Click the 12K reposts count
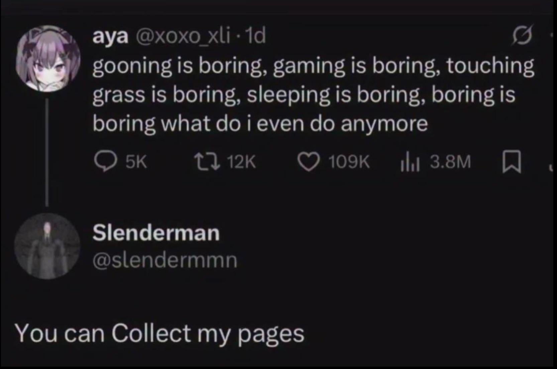 pos(241,163)
